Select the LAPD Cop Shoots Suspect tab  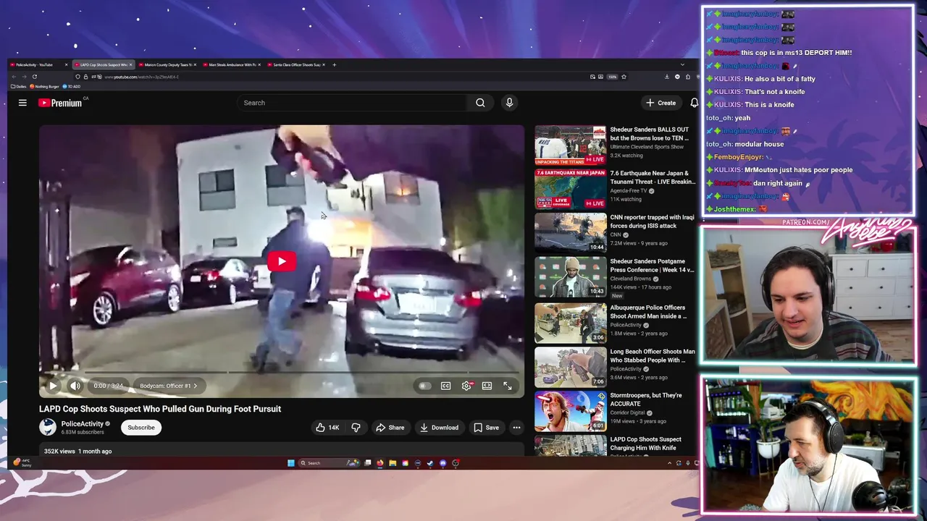point(103,64)
